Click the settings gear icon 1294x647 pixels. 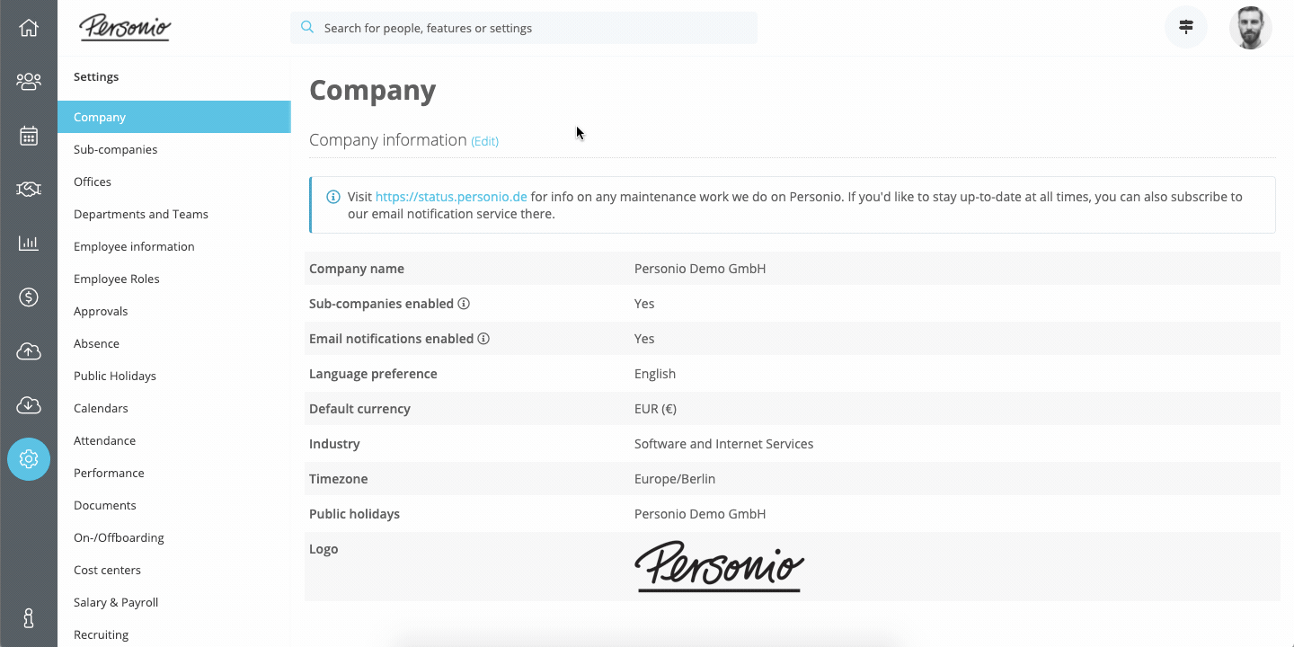(x=29, y=459)
